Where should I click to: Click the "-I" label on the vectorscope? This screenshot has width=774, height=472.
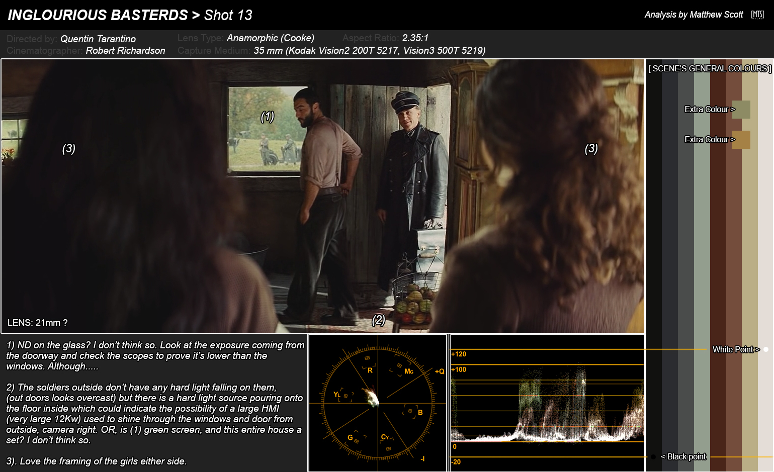[x=422, y=458]
